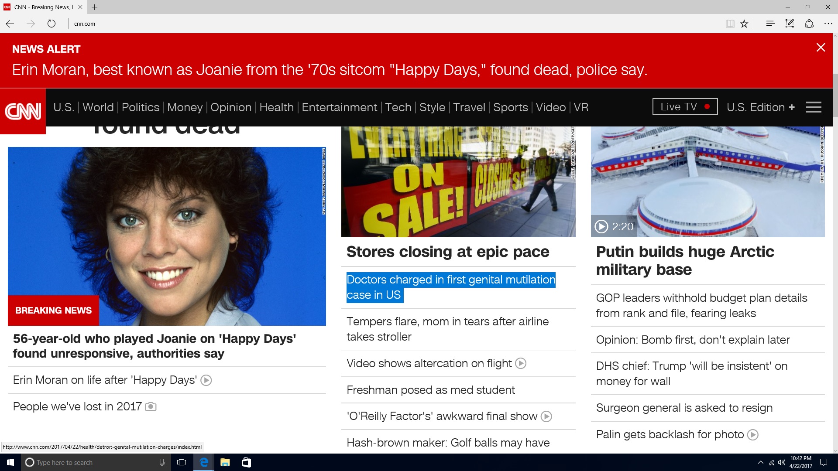
Task: Open the World section
Action: (x=98, y=107)
